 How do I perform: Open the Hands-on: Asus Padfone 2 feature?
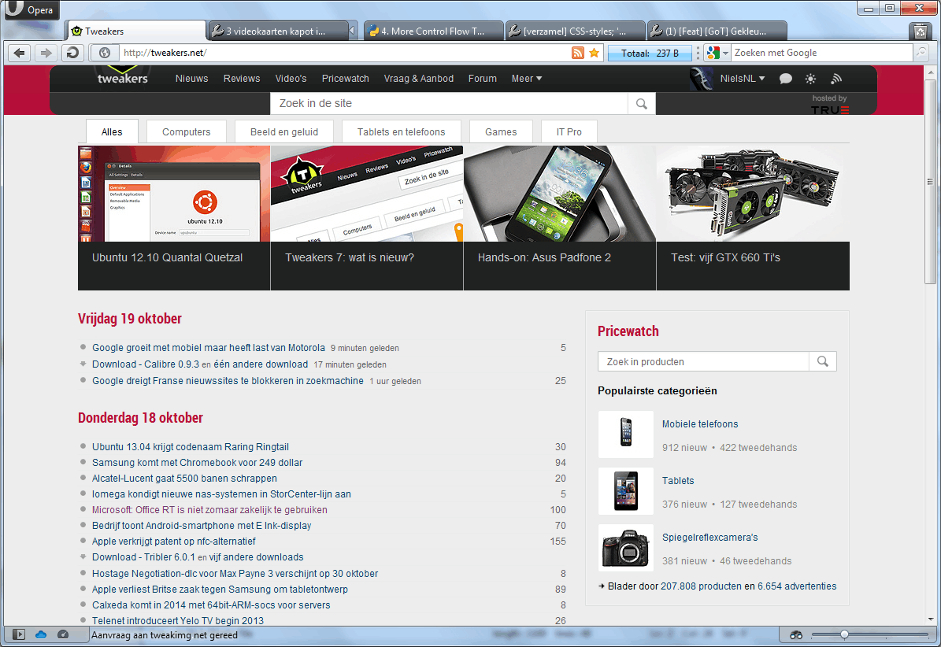(559, 218)
